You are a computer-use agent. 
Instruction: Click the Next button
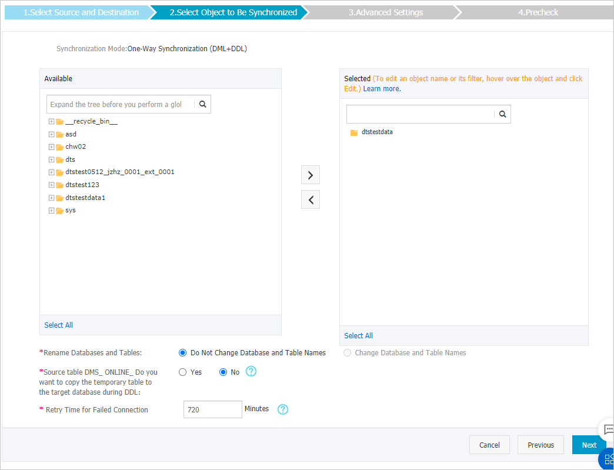click(589, 445)
